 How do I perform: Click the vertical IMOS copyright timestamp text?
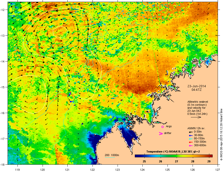[x=221, y=134]
